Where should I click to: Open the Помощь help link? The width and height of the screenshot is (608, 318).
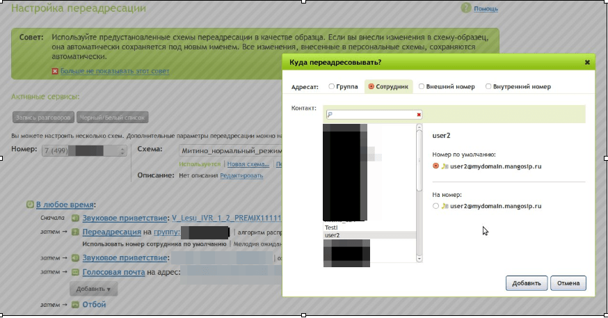click(x=486, y=8)
